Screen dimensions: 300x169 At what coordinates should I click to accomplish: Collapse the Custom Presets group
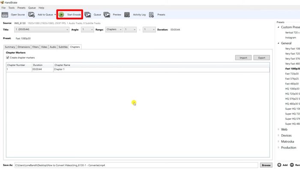279,27
